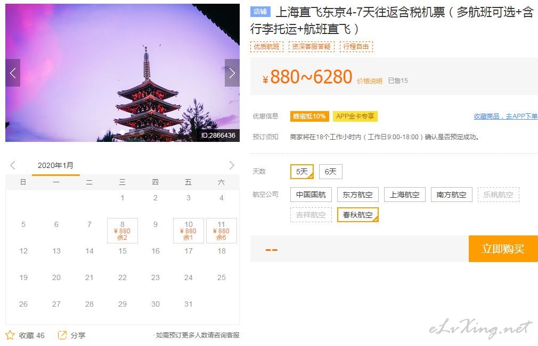Show the next photo in the image carousel

(x=232, y=73)
